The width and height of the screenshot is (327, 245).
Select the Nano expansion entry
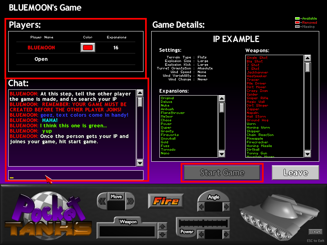pos(165,154)
